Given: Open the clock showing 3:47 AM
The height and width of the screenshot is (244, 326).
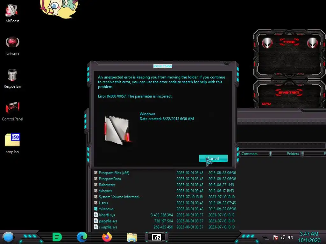Looking at the screenshot, I should (x=309, y=237).
